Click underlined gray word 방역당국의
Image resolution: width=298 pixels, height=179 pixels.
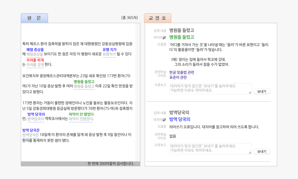pos(36,119)
